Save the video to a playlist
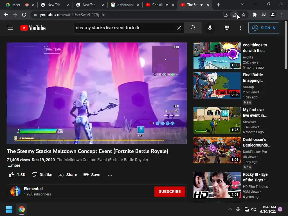 tap(92, 175)
